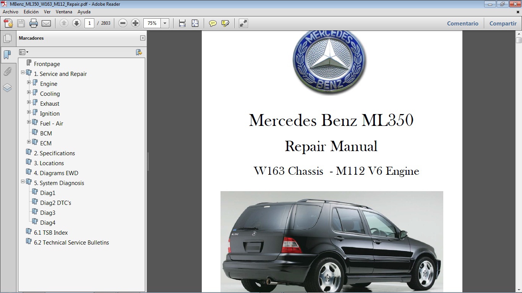Click the Compartir button

[503, 23]
